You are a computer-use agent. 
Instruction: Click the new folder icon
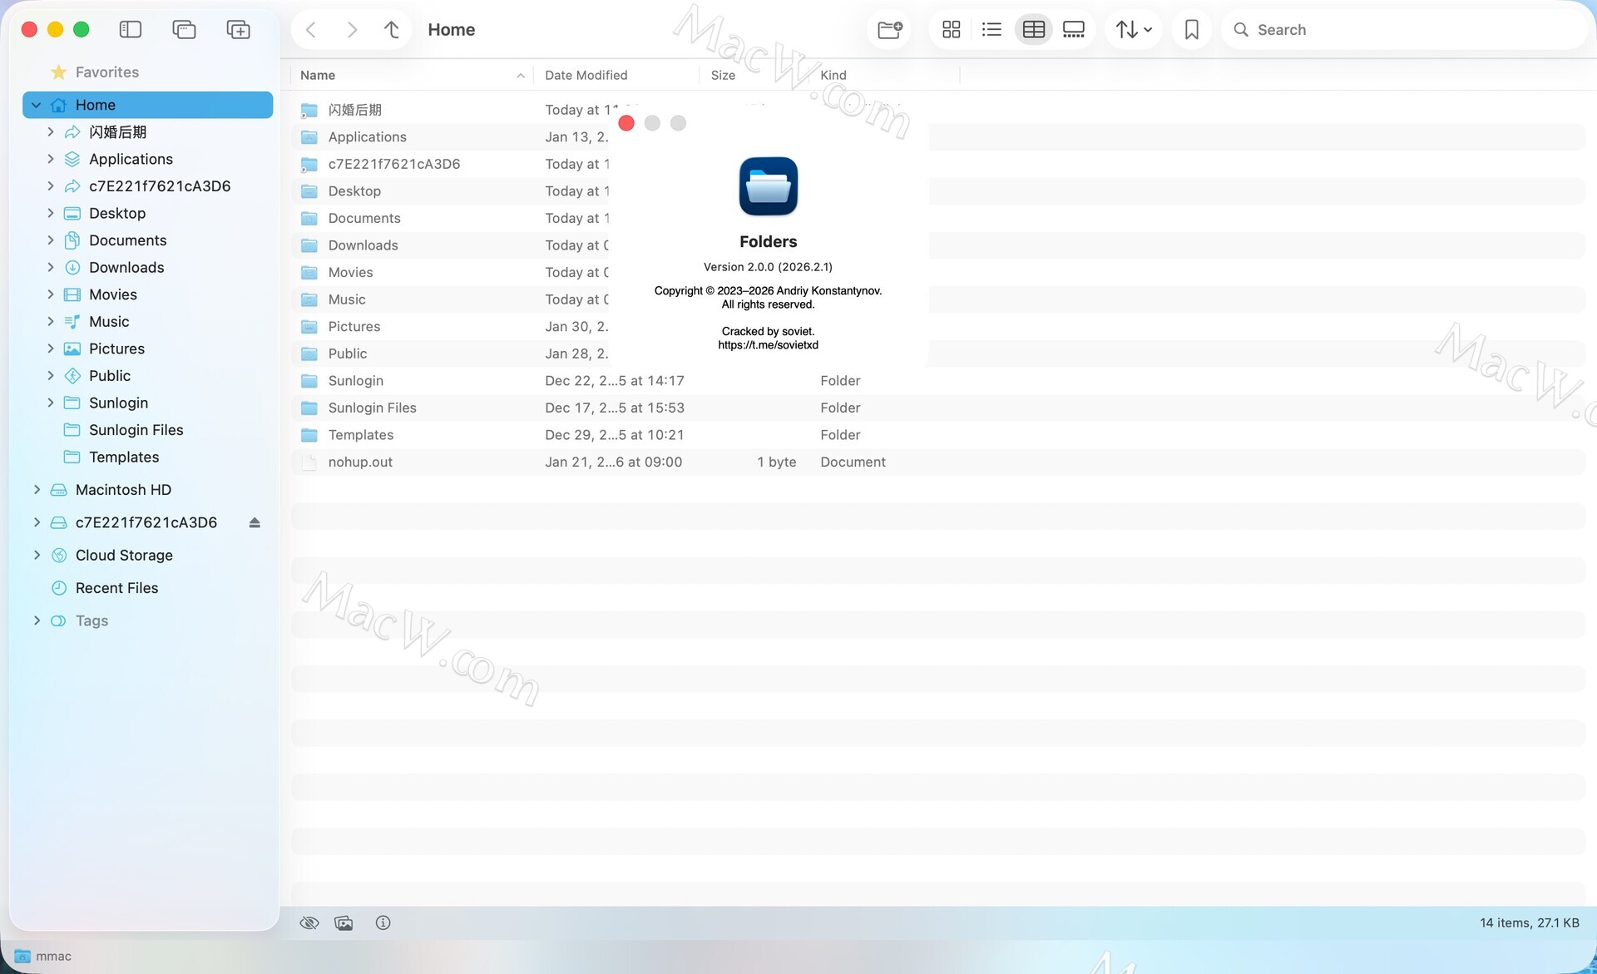tap(889, 30)
